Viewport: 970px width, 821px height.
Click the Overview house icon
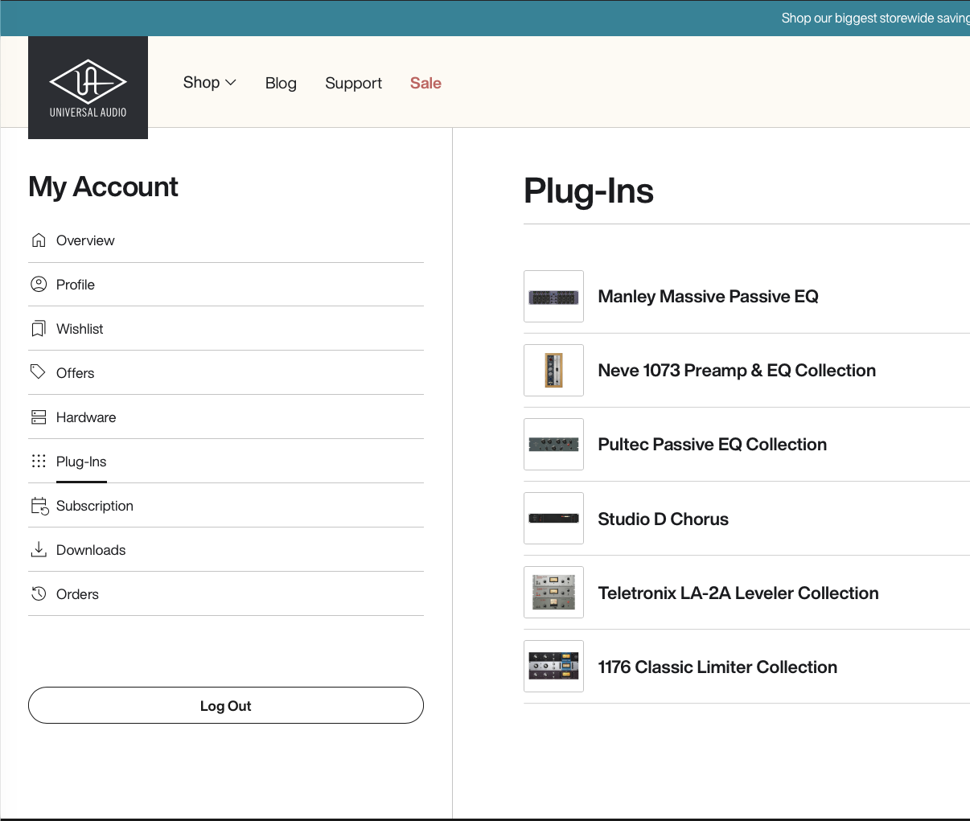click(39, 240)
